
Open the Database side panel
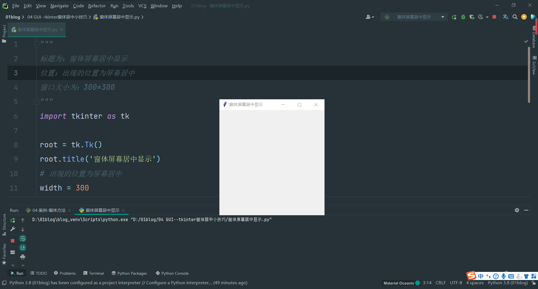(534, 37)
